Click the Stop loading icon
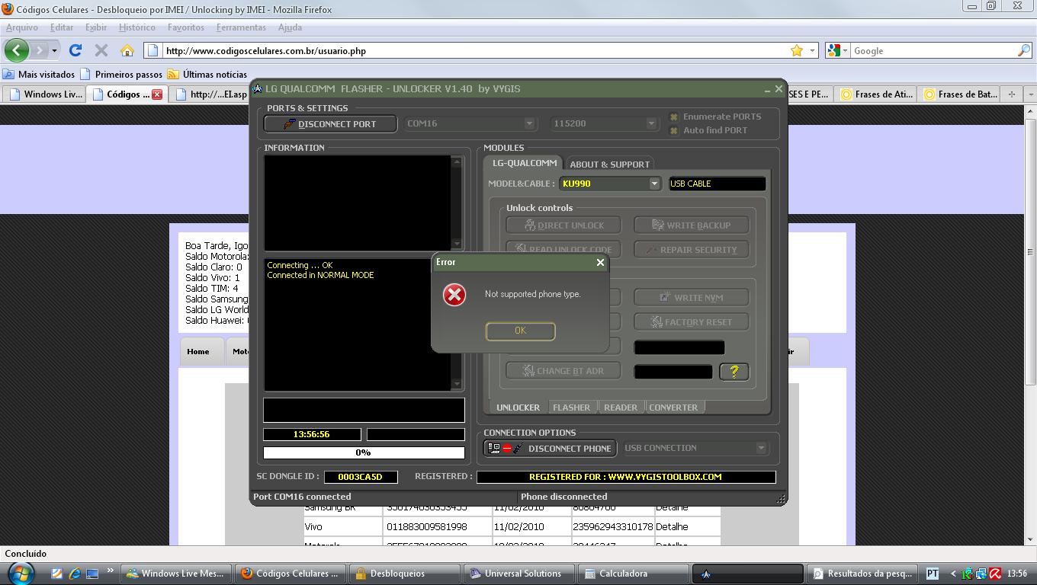Viewport: 1037px width, 585px height. 101,50
